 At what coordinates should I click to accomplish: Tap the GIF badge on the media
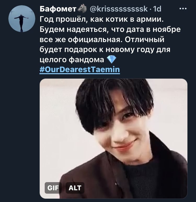(x=53, y=188)
